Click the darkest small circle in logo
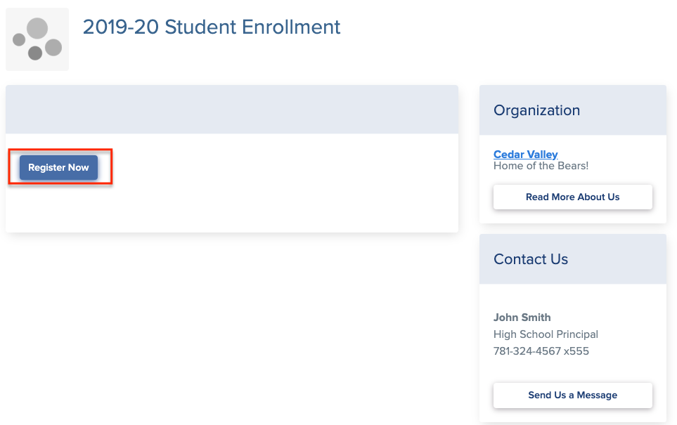Image resolution: width=677 pixels, height=425 pixels. point(35,53)
